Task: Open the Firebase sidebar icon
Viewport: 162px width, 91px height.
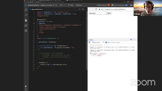Action: [x=26, y=20]
